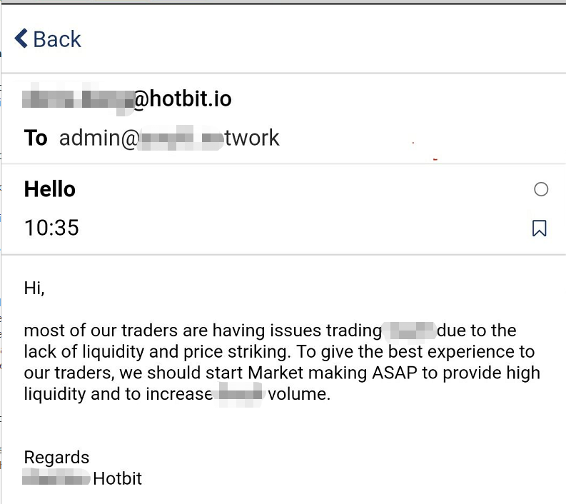566x504 pixels.
Task: Click the Hello subject line
Action: 50,189
